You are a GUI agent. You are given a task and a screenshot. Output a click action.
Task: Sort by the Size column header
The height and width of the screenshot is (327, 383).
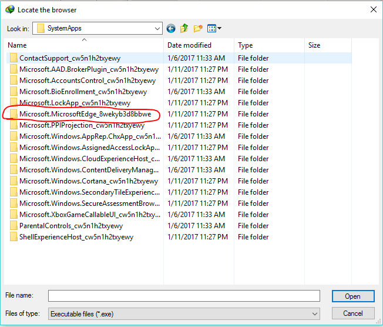point(328,45)
